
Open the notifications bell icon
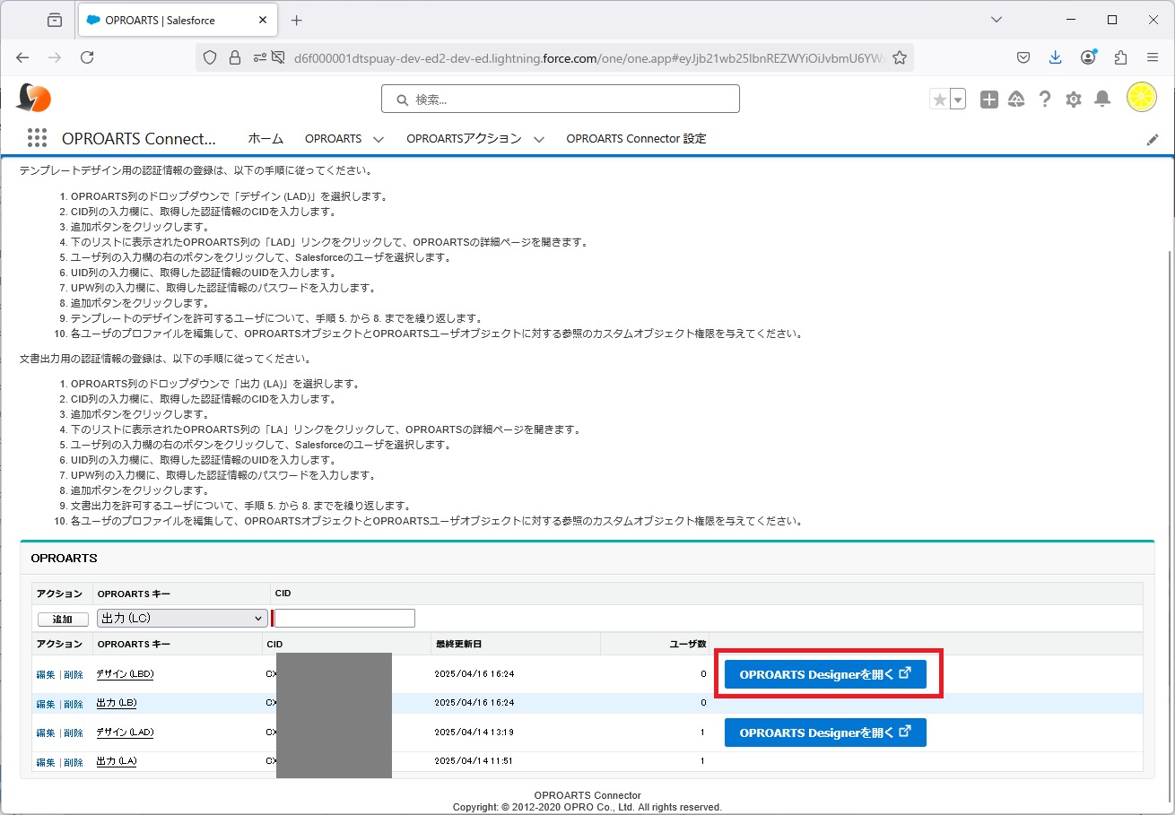pos(1102,100)
